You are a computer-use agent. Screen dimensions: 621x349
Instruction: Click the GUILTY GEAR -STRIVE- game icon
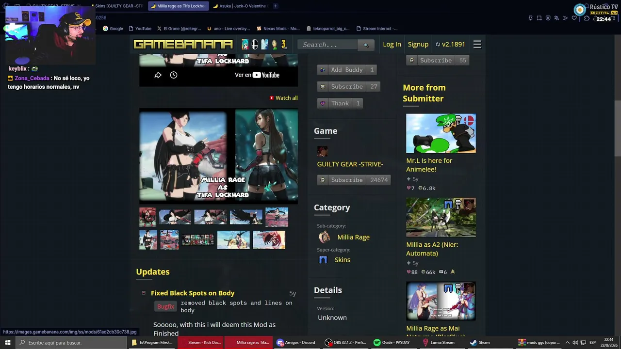click(x=323, y=151)
